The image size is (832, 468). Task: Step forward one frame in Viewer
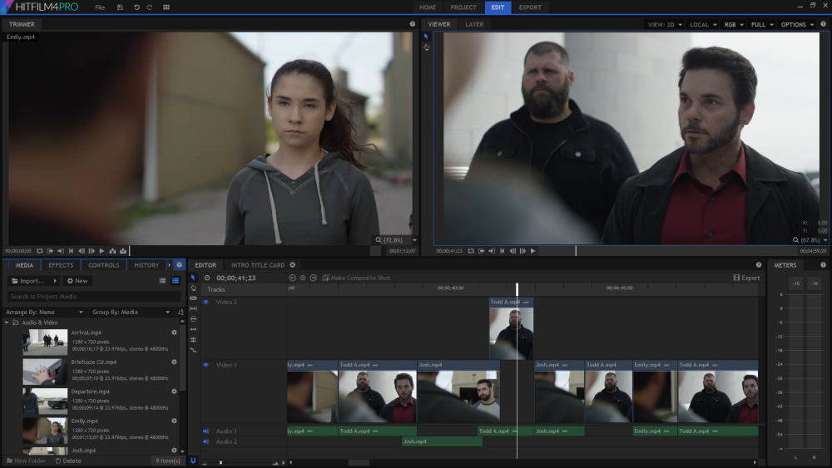tap(522, 251)
